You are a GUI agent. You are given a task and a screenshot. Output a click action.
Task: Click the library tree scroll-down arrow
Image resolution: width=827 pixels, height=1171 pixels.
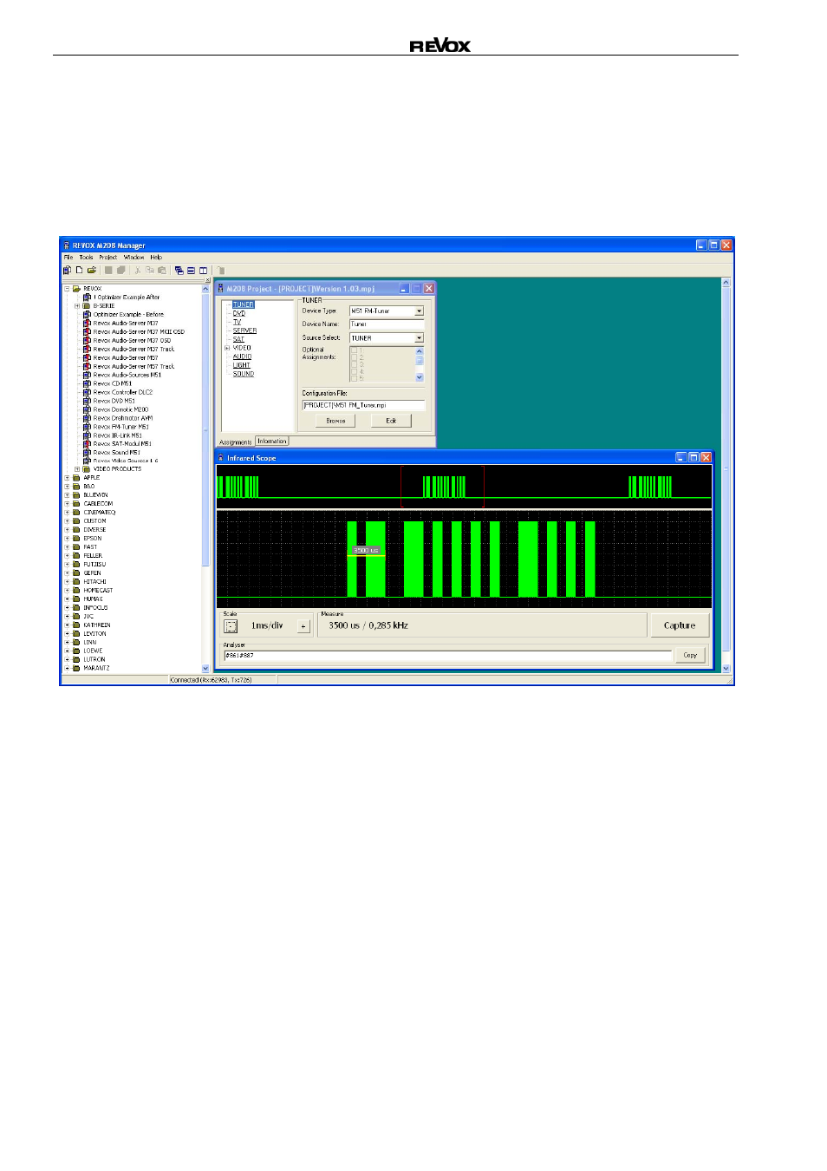206,669
